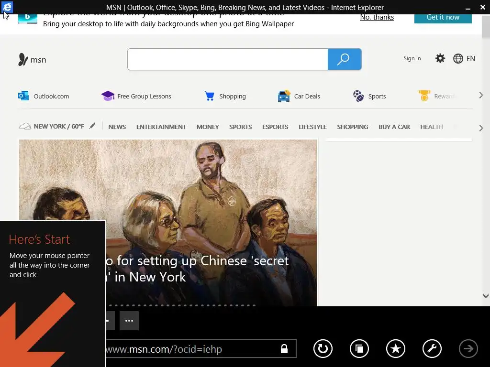This screenshot has width=490, height=367.
Task: Open the ESPORTS category
Action: point(275,127)
